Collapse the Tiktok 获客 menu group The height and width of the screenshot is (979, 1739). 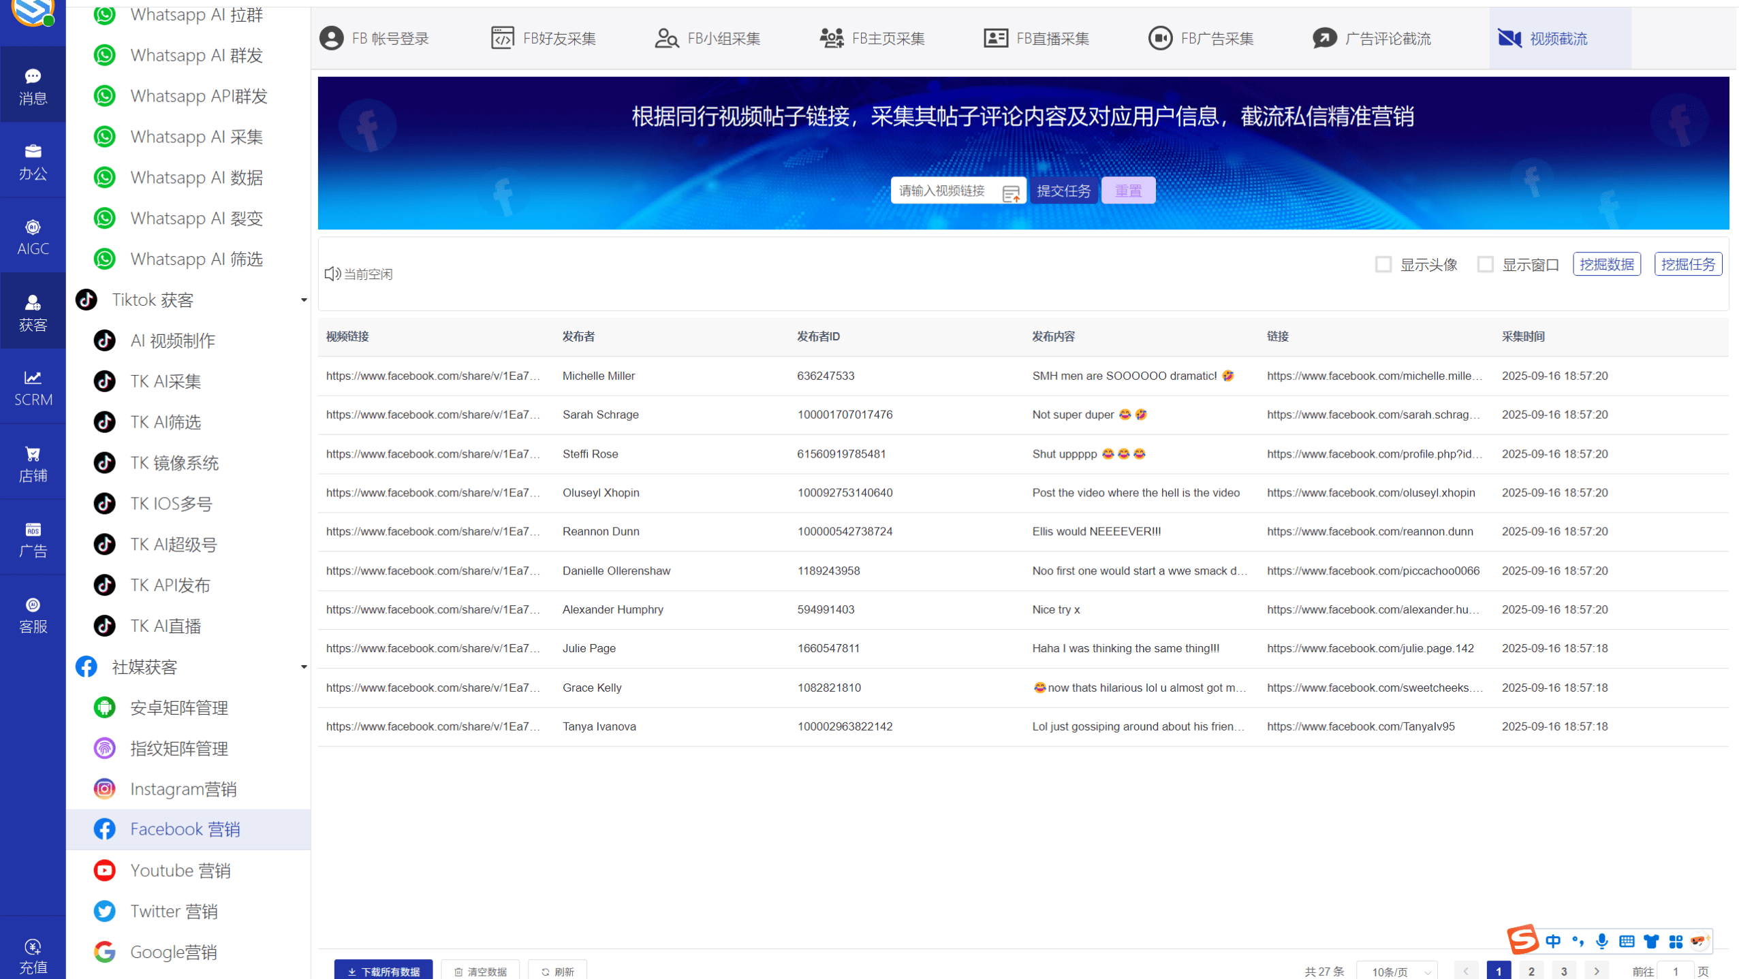pos(304,300)
